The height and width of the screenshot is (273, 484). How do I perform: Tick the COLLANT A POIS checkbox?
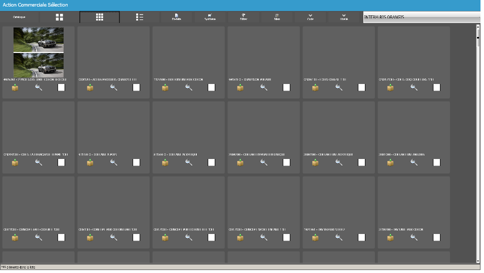click(136, 162)
